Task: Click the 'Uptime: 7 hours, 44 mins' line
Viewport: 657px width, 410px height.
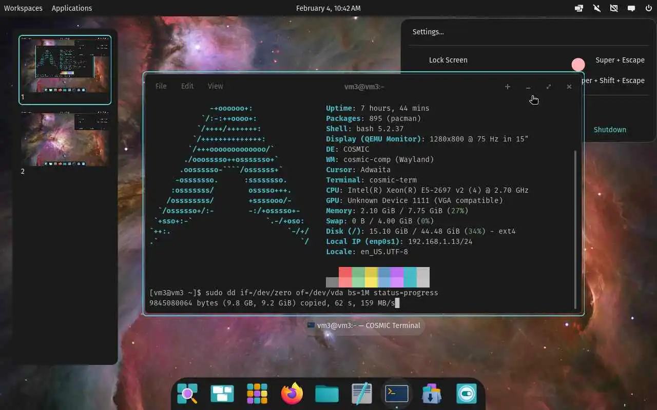Action: click(x=377, y=108)
